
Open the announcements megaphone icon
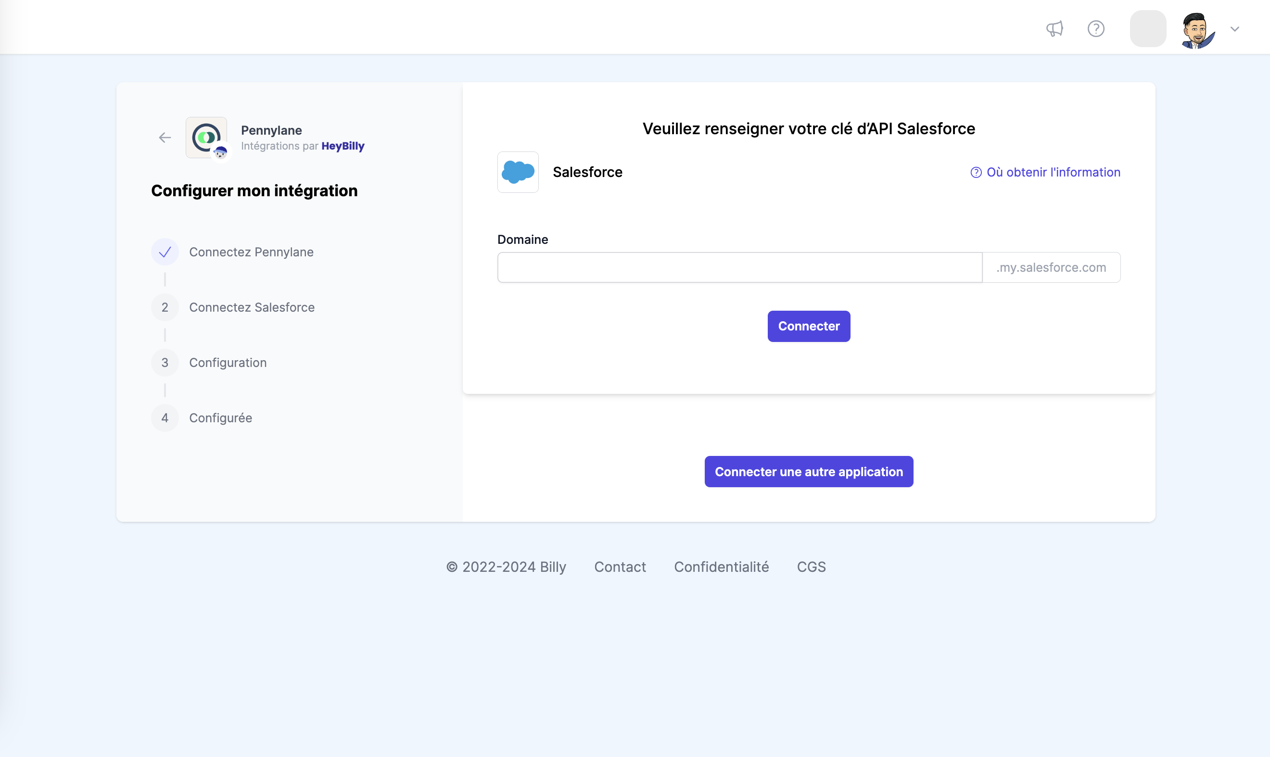[x=1054, y=28]
